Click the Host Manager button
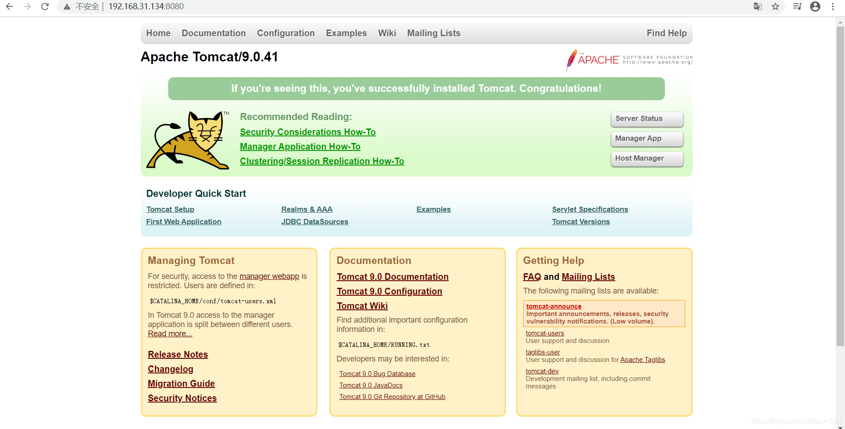This screenshot has width=845, height=429. [647, 158]
